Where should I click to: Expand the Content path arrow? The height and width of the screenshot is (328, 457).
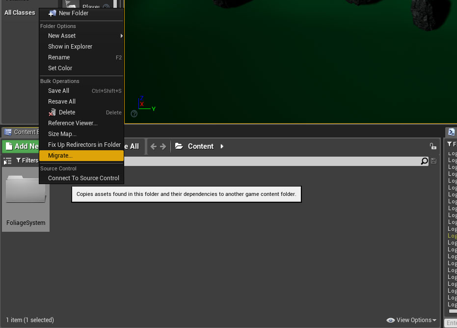click(x=222, y=146)
